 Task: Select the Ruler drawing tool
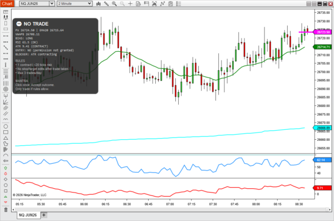(6, 12)
